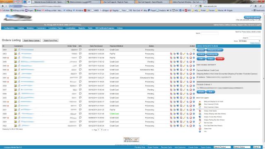Click edit pencil icon for order 3843
Viewport: 265px width, 149px height.
pyautogui.click(x=184, y=74)
